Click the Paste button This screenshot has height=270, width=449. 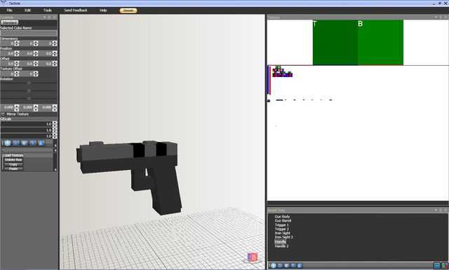point(13,169)
